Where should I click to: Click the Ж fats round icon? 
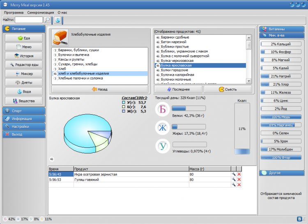[163, 128]
